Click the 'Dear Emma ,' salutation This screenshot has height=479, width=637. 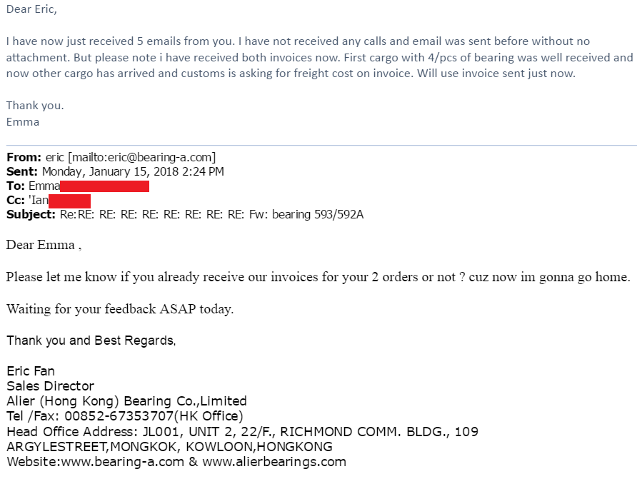coord(44,245)
